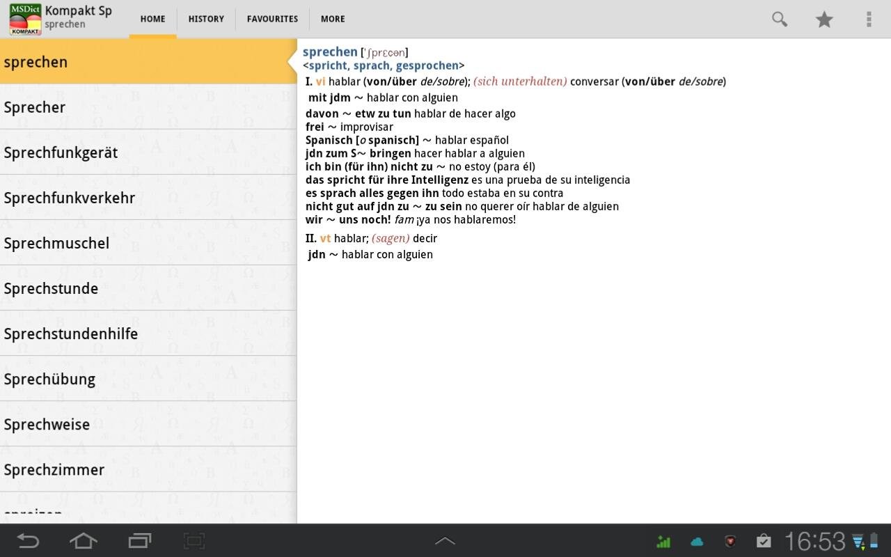
Task: Open the 'Sprechzimmer' entry
Action: (148, 469)
